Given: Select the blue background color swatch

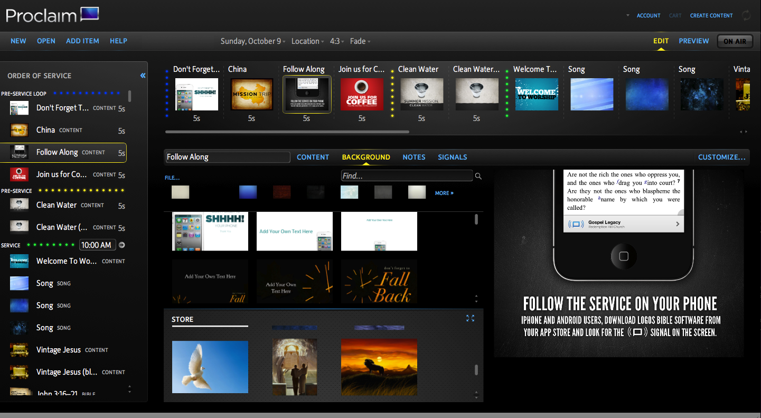Looking at the screenshot, I should 248,192.
